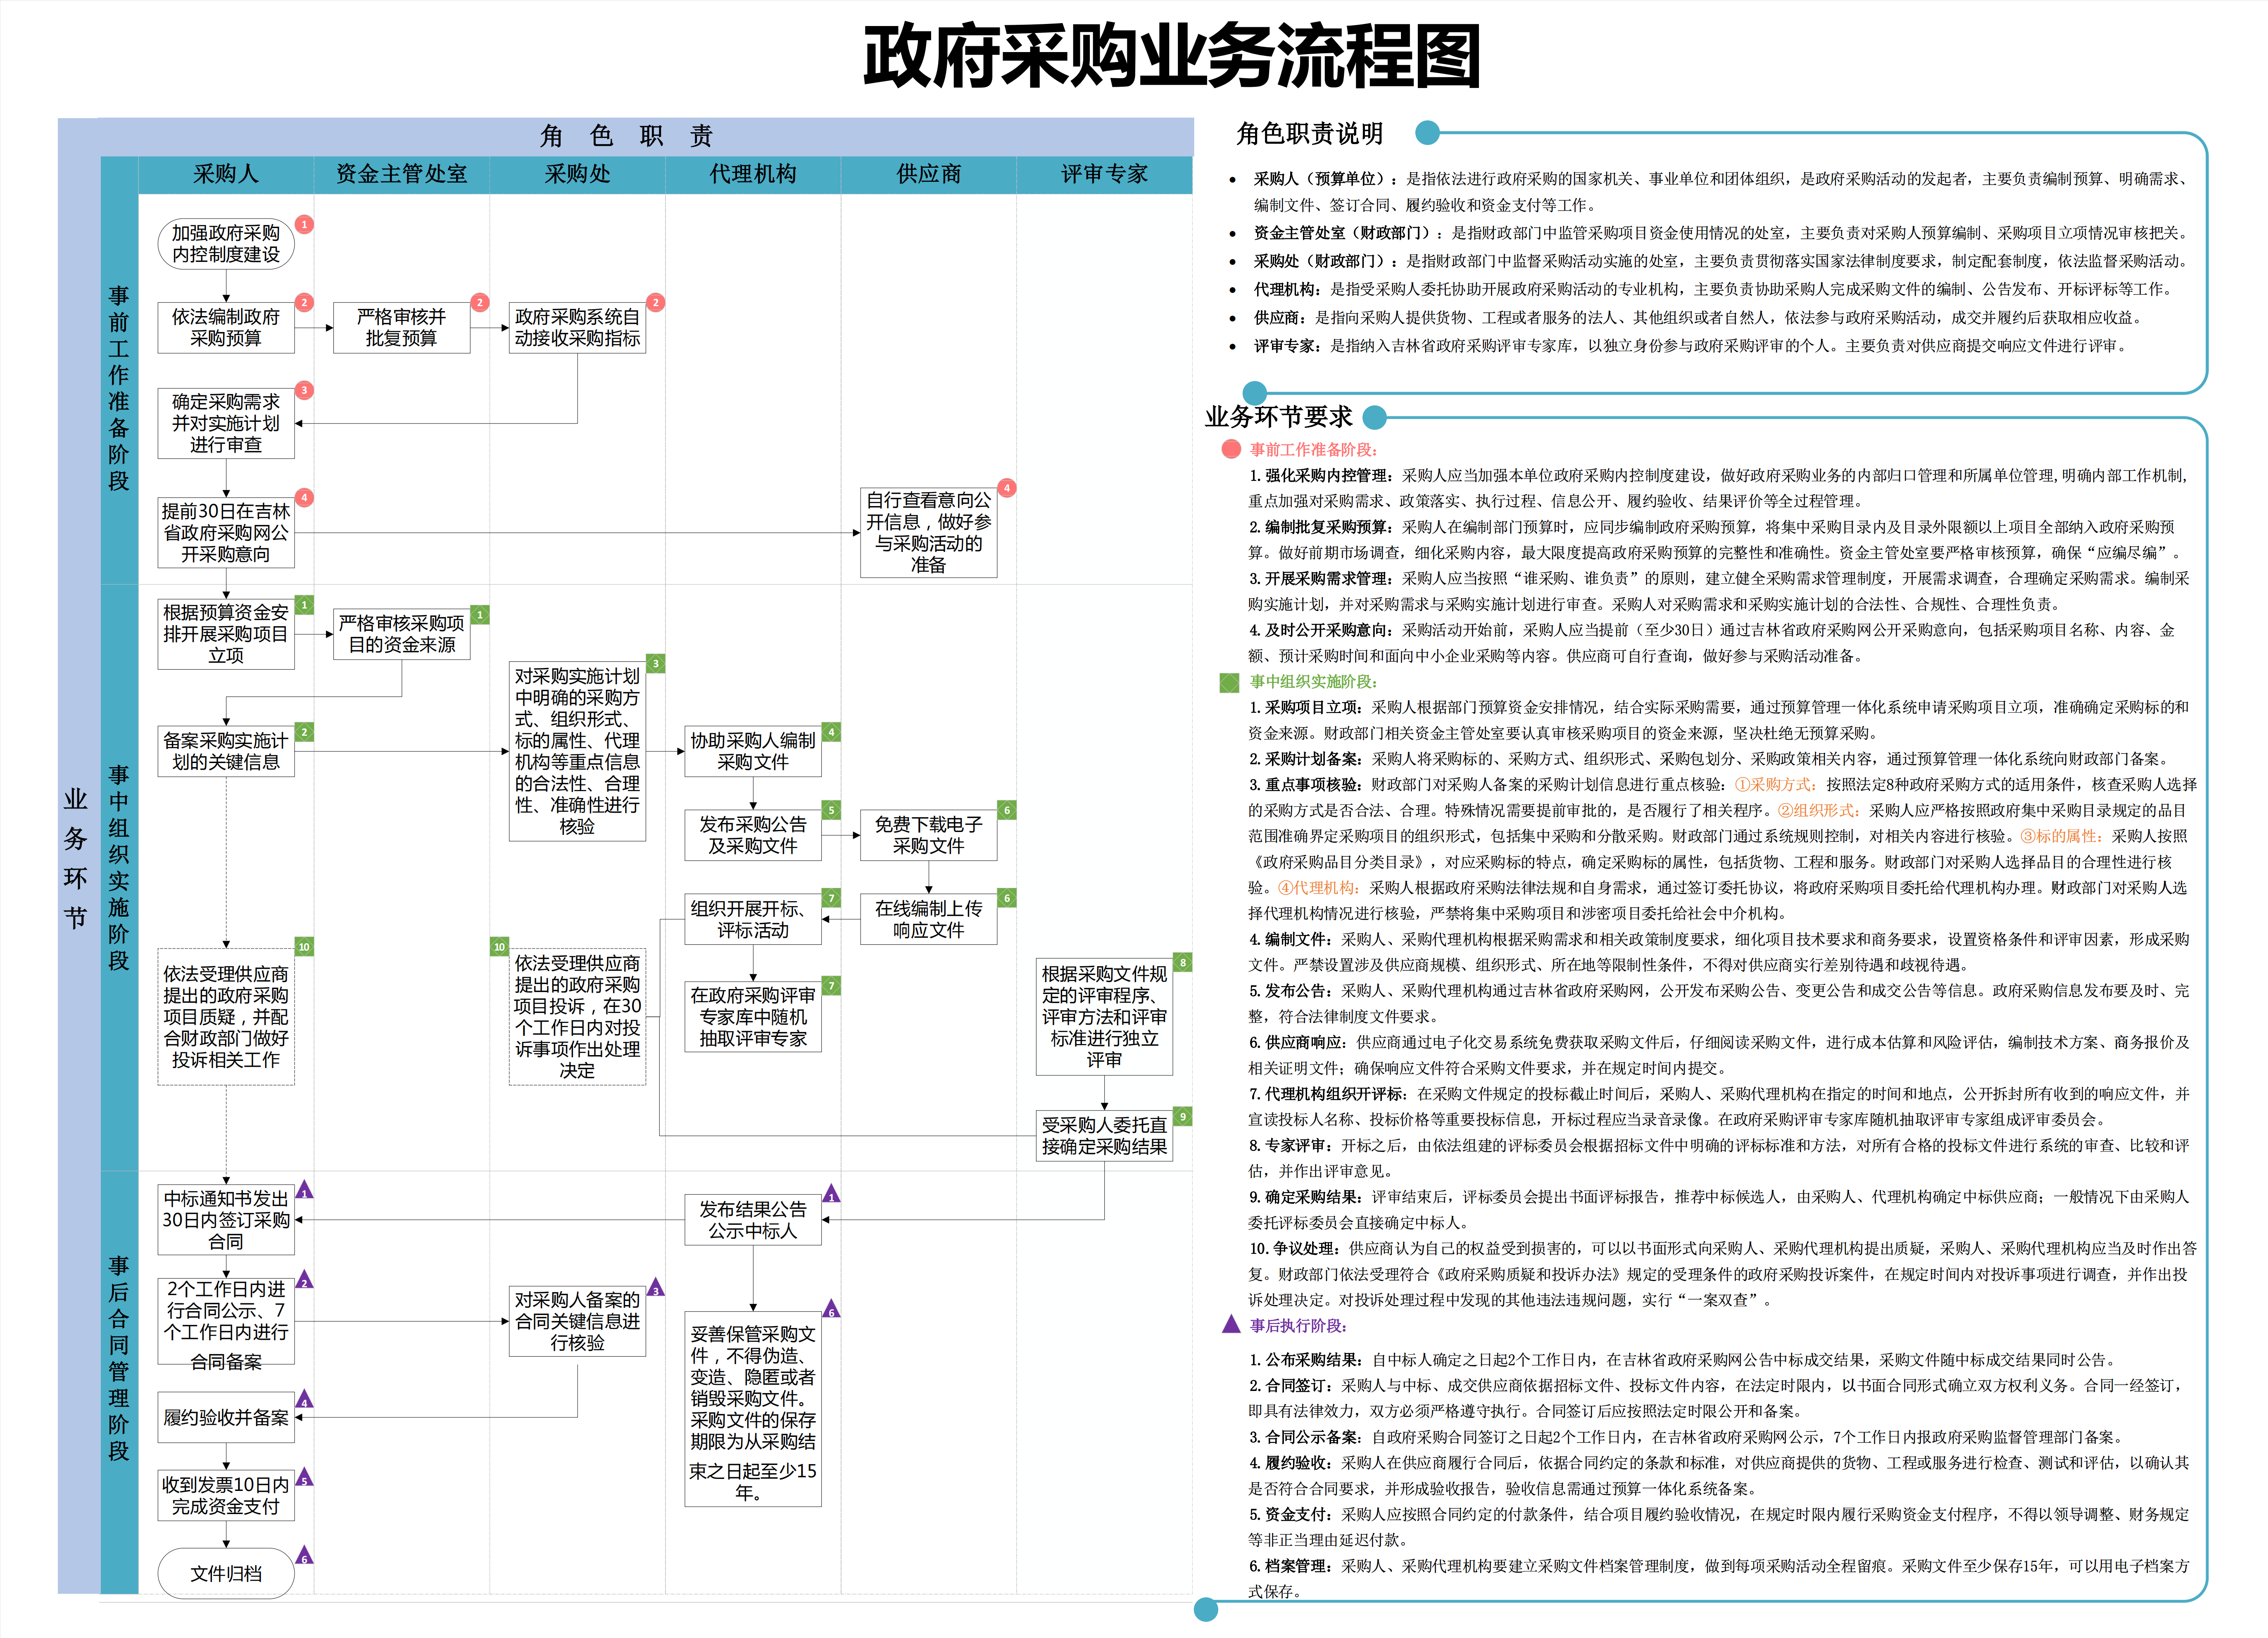The width and height of the screenshot is (2268, 1638).
Task: Click the red circle icon beside 事前工作准备阶段
Action: point(1231,449)
